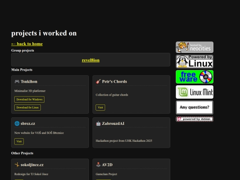The height and width of the screenshot is (180, 240).
Task: Open the revel8ion group project link
Action: [x=91, y=60]
